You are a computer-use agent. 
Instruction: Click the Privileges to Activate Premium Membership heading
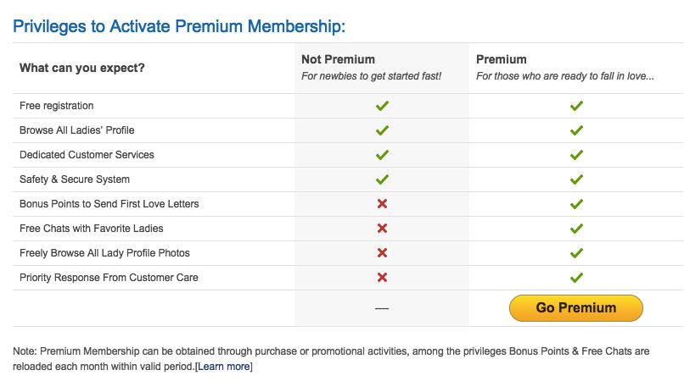[x=179, y=26]
